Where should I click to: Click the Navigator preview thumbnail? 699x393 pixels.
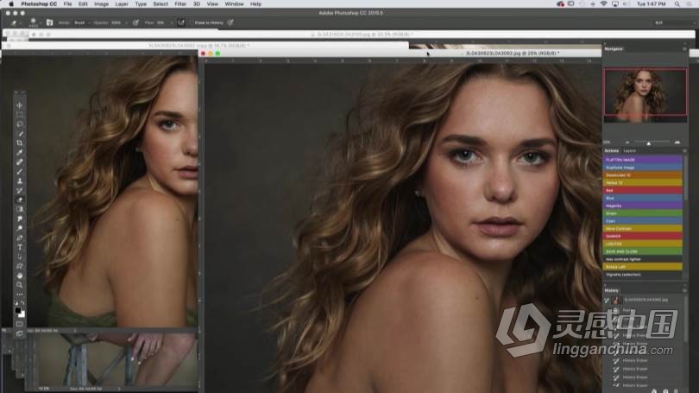(645, 94)
